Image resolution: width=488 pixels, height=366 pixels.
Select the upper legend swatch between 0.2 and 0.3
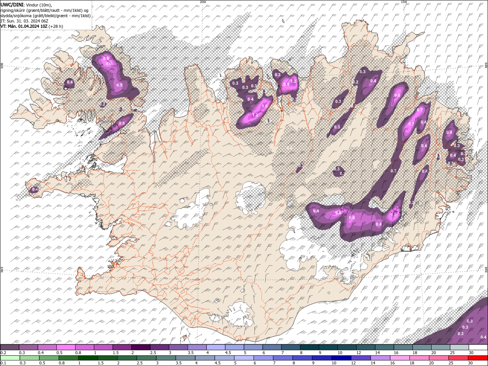10,347
